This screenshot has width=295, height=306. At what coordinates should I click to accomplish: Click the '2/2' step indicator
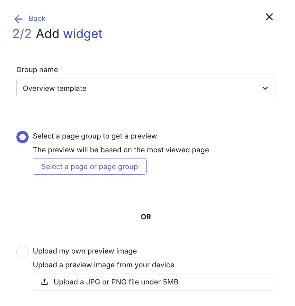[22, 34]
